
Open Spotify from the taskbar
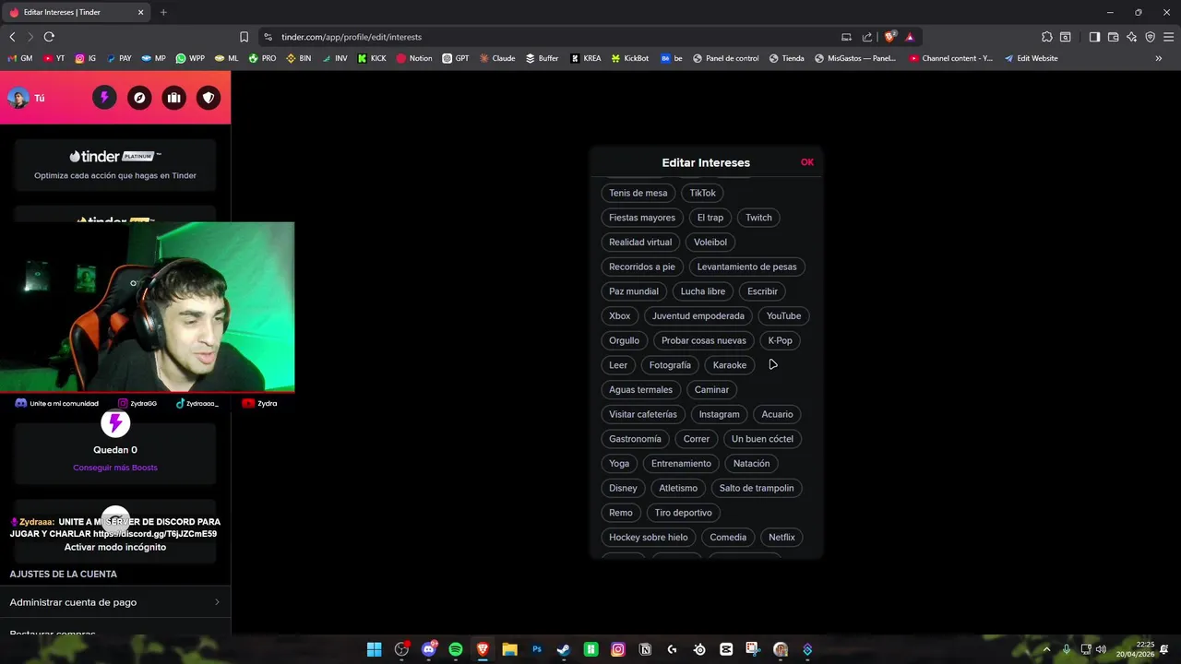455,649
